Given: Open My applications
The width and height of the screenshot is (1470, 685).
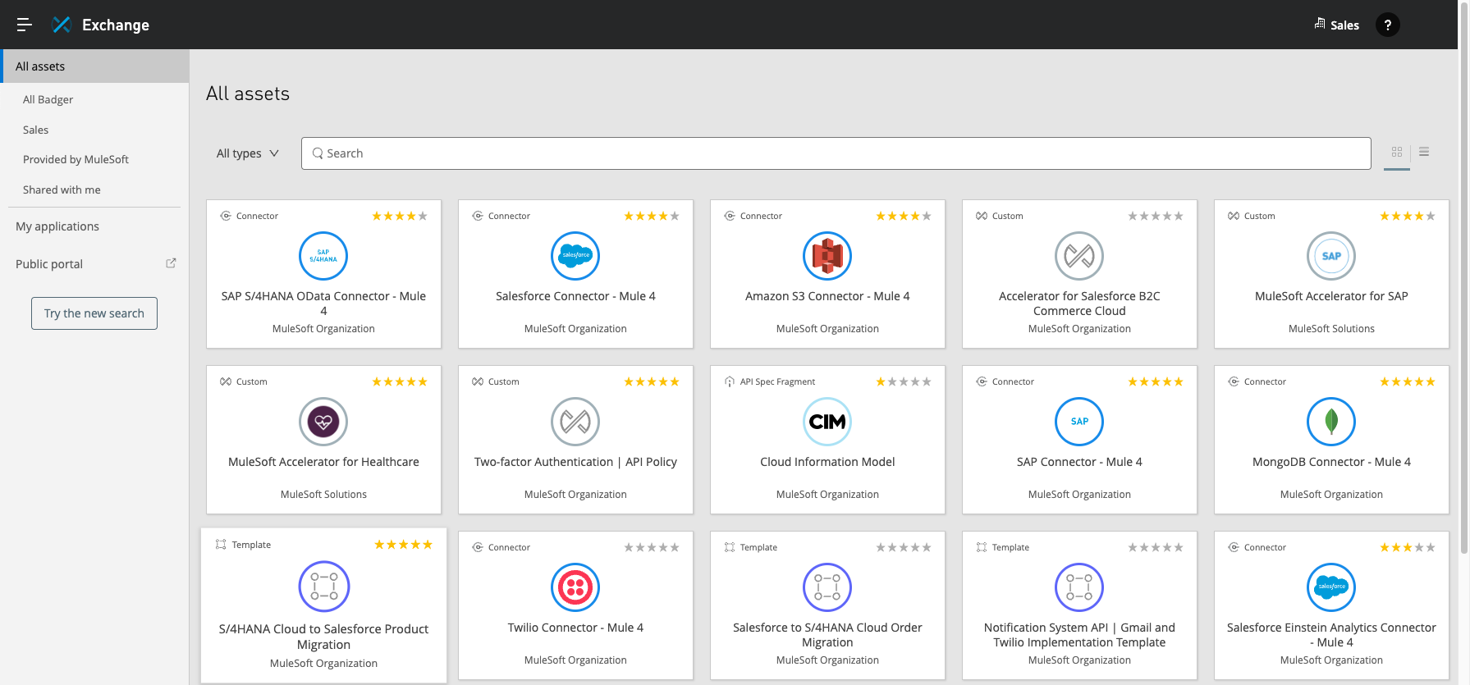Looking at the screenshot, I should point(57,226).
